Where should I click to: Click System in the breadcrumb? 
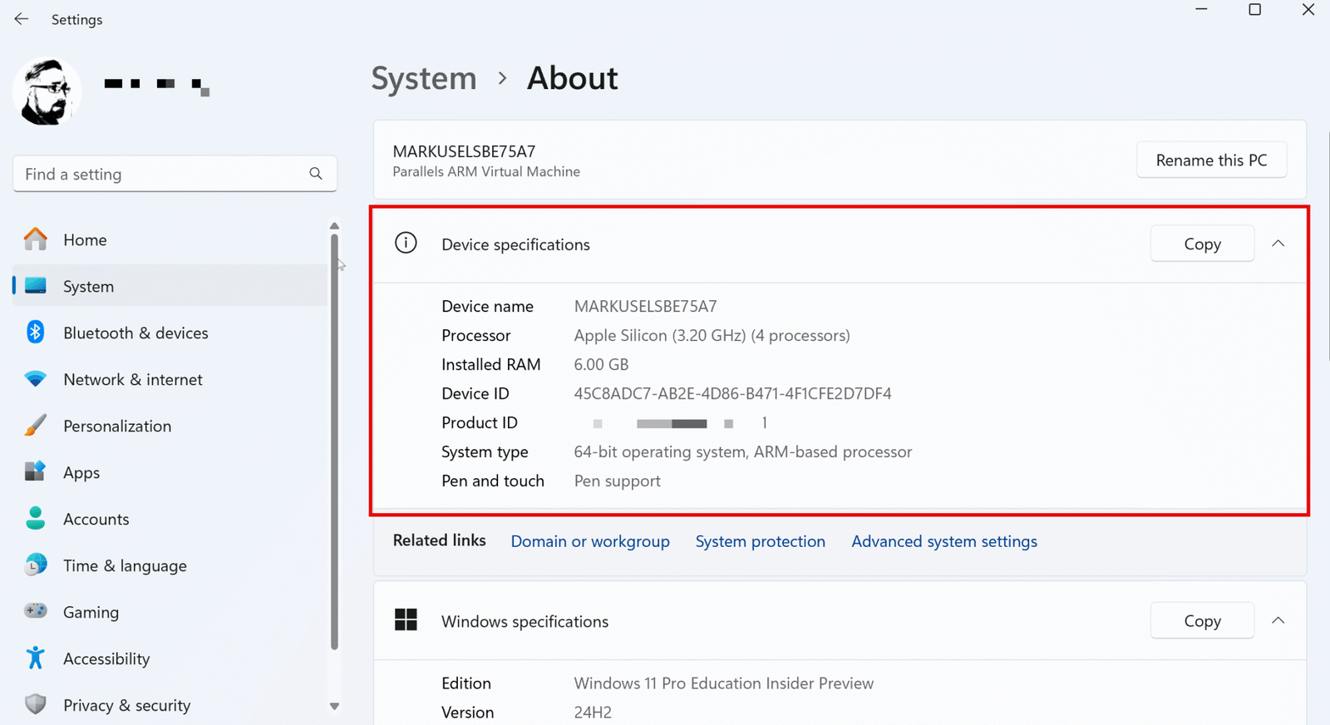pos(424,78)
